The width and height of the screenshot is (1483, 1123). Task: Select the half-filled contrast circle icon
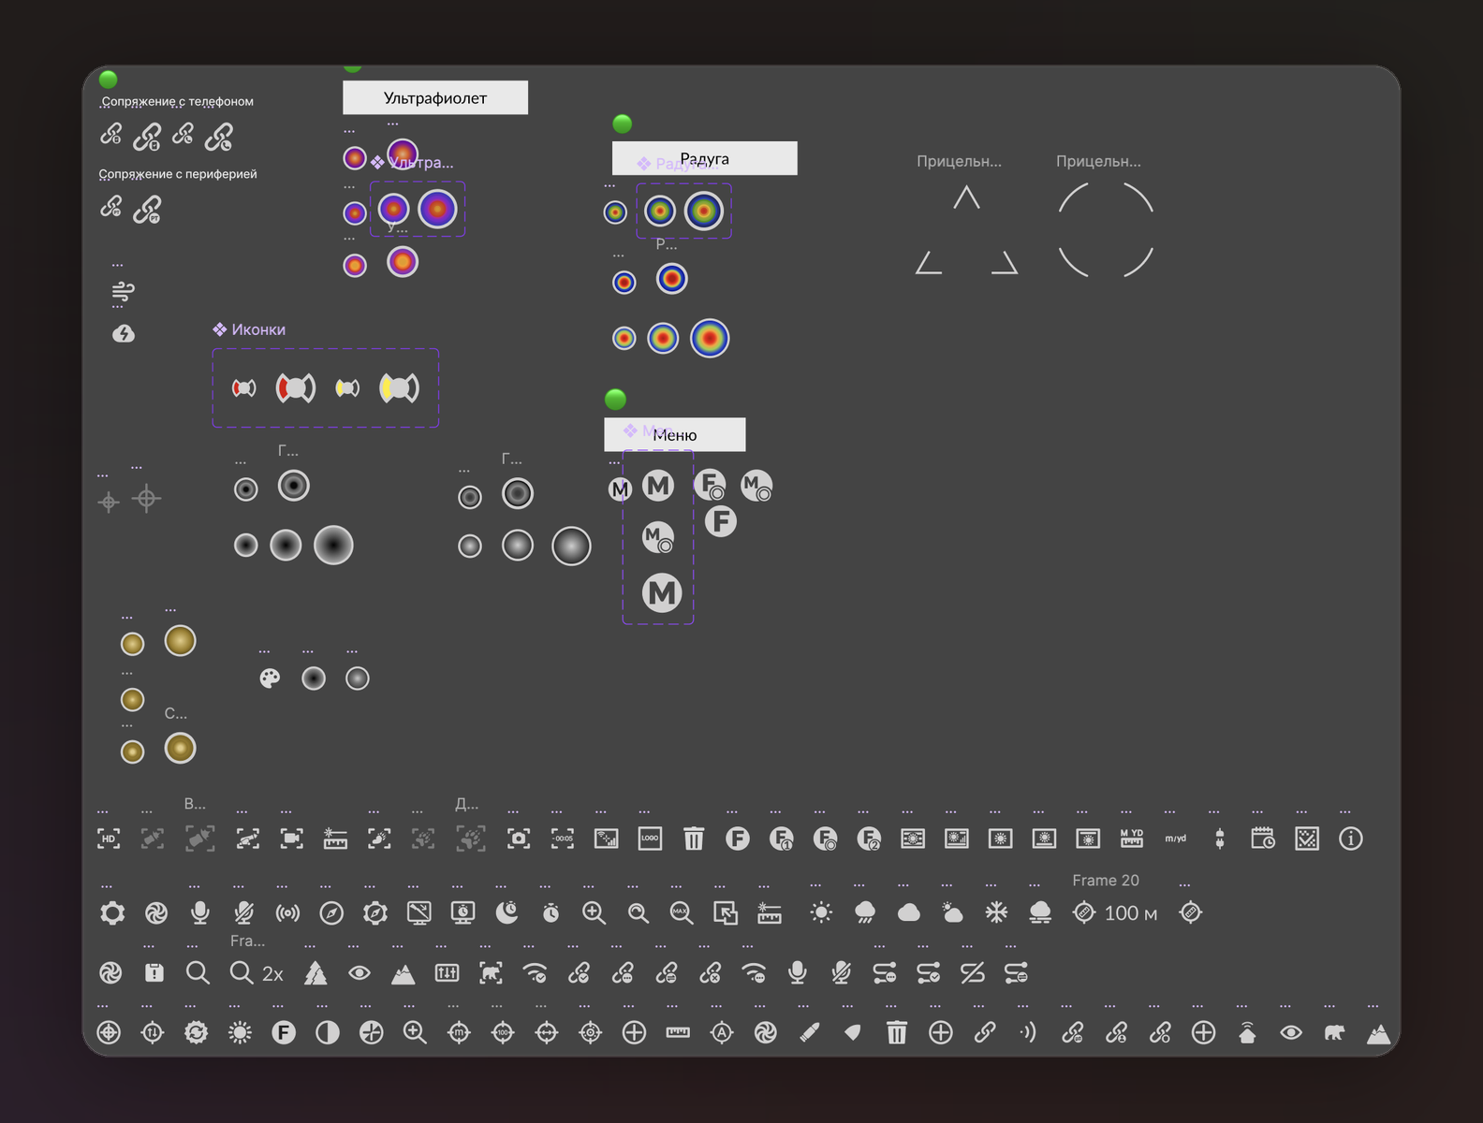pos(328,1032)
